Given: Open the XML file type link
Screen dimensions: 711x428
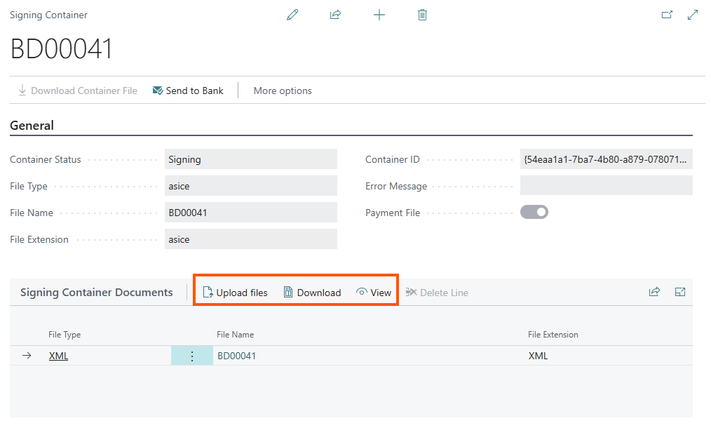Looking at the screenshot, I should click(x=58, y=356).
